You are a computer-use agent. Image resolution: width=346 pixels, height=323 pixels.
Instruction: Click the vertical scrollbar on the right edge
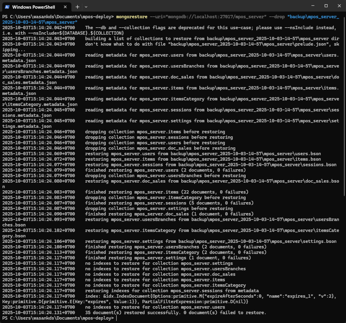coord(344,104)
